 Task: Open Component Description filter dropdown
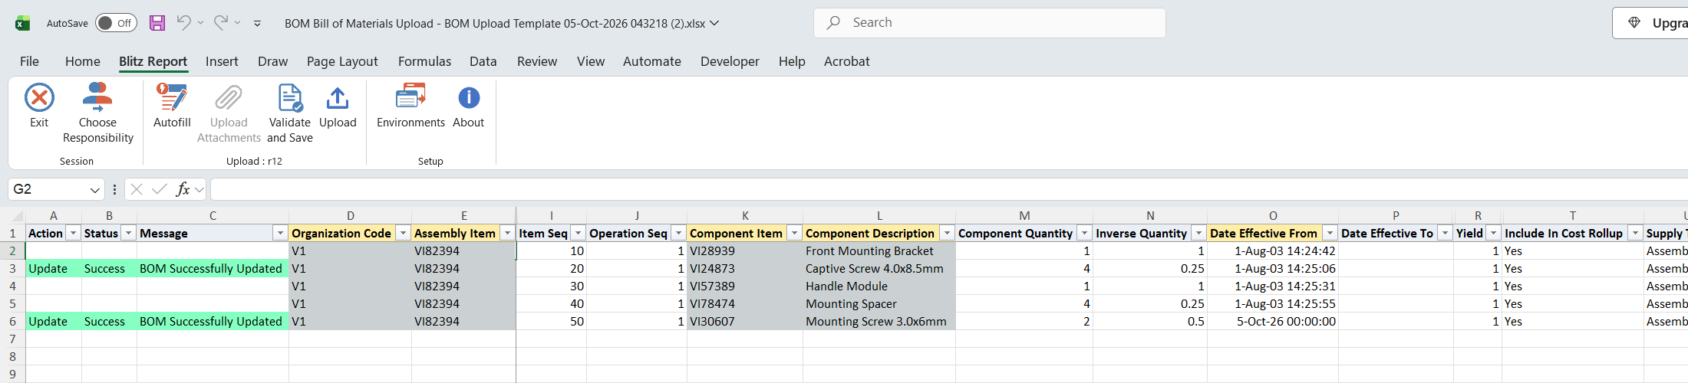(947, 233)
